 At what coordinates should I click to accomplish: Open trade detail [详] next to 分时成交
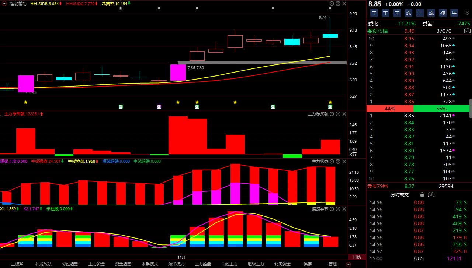(431, 194)
